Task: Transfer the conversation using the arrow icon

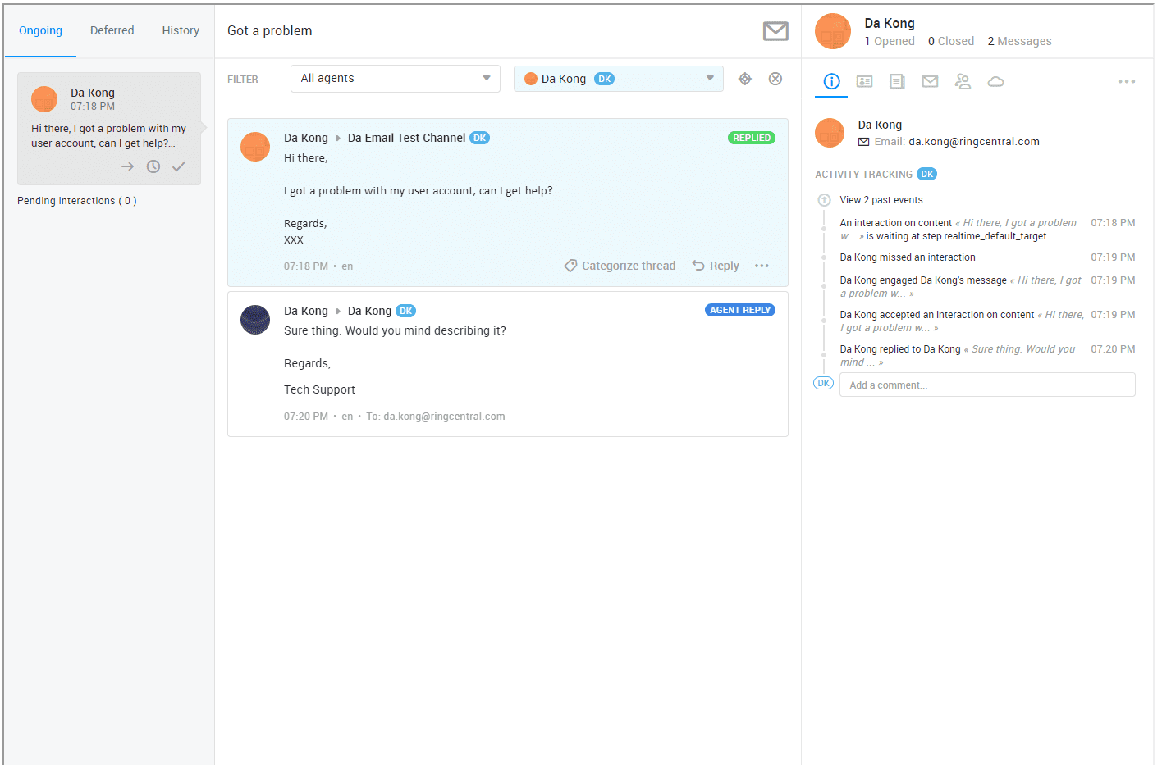Action: [127, 166]
